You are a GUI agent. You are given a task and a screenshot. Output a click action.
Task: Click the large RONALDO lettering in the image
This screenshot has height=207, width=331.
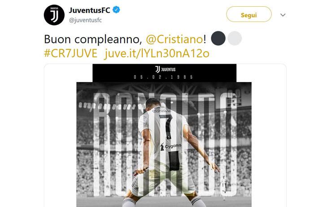pyautogui.click(x=165, y=144)
